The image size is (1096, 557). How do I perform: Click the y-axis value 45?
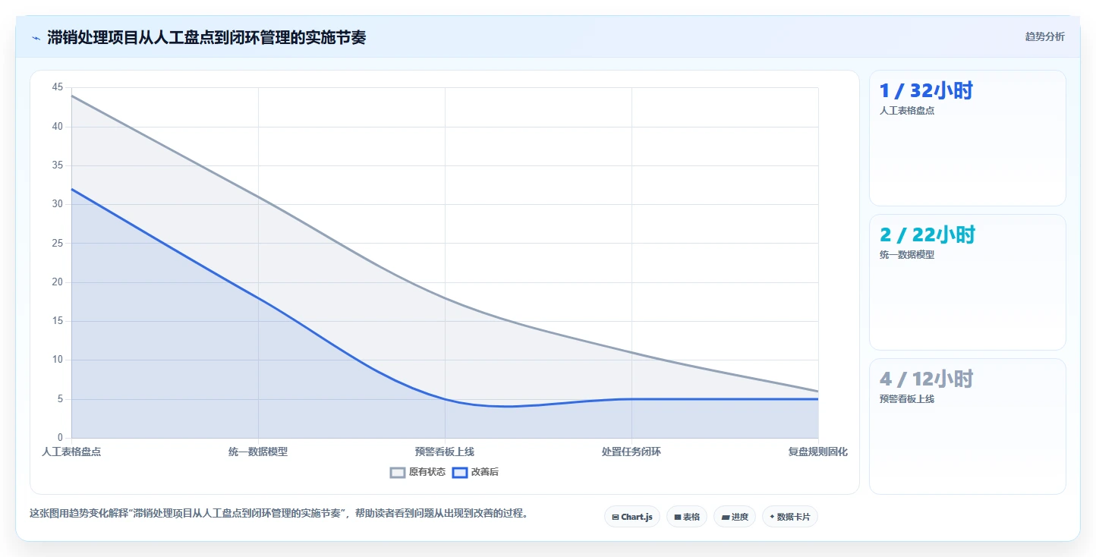[x=58, y=87]
